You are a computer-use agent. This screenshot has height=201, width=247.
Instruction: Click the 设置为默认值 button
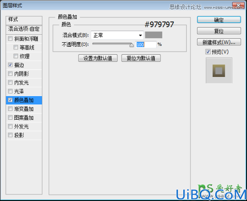coord(98,58)
